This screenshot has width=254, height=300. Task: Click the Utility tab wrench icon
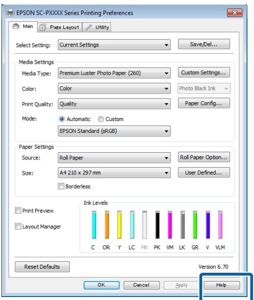click(x=89, y=27)
